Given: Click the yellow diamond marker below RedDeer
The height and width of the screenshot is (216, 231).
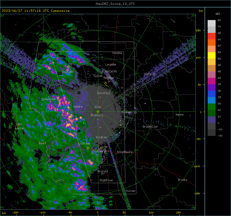Looking at the screenshot, I should pyautogui.click(x=105, y=83).
